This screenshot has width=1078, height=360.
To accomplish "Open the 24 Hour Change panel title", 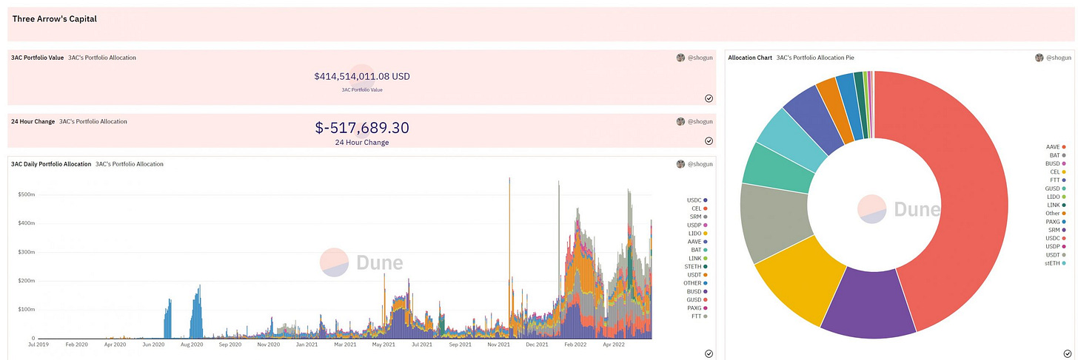I will [33, 121].
